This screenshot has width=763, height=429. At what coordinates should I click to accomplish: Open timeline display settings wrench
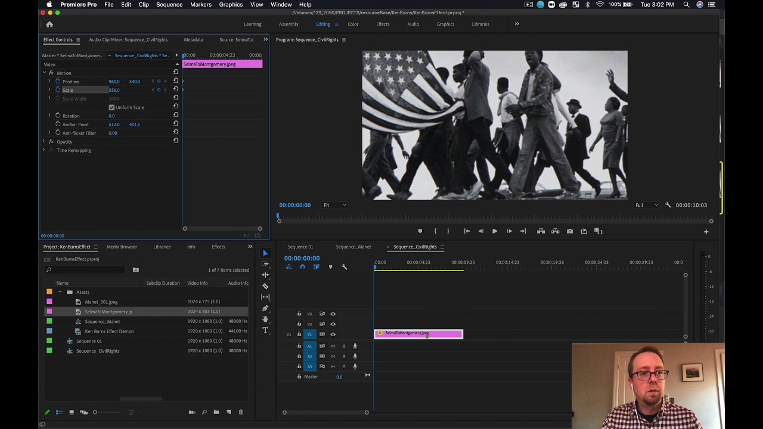coord(344,267)
